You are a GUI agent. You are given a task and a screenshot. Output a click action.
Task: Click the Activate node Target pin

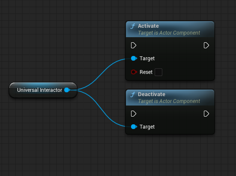(x=134, y=58)
